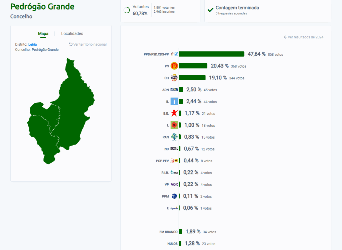The height and width of the screenshot is (250, 342).
Task: Click the Volt party logo
Action: coord(174,184)
